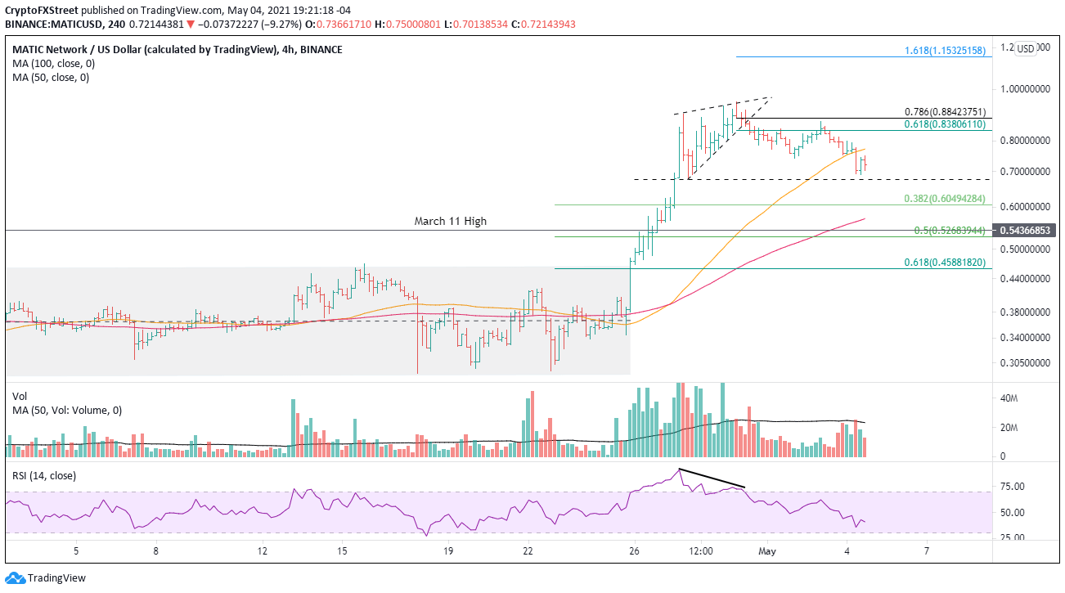Select the Vol pane label
This screenshot has height=593, width=1065.
(x=20, y=396)
